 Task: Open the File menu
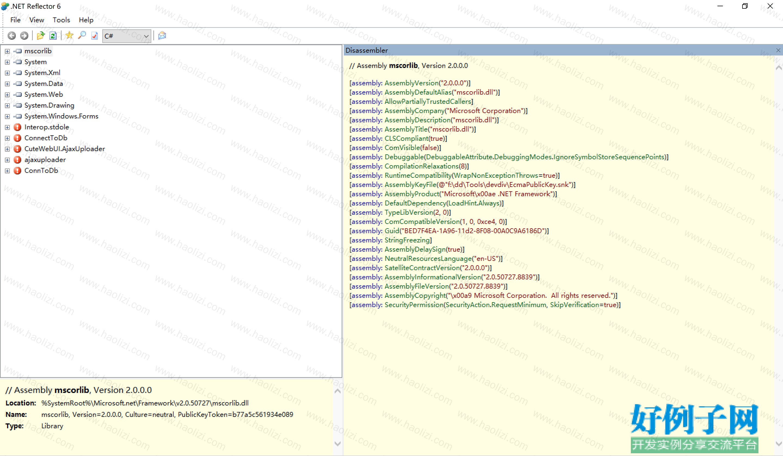click(x=15, y=20)
